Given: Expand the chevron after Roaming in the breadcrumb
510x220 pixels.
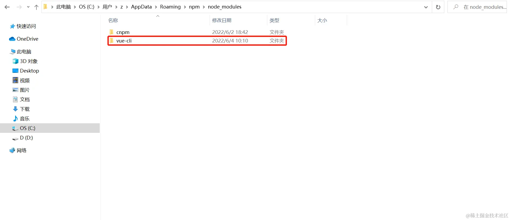Looking at the screenshot, I should (x=185, y=7).
